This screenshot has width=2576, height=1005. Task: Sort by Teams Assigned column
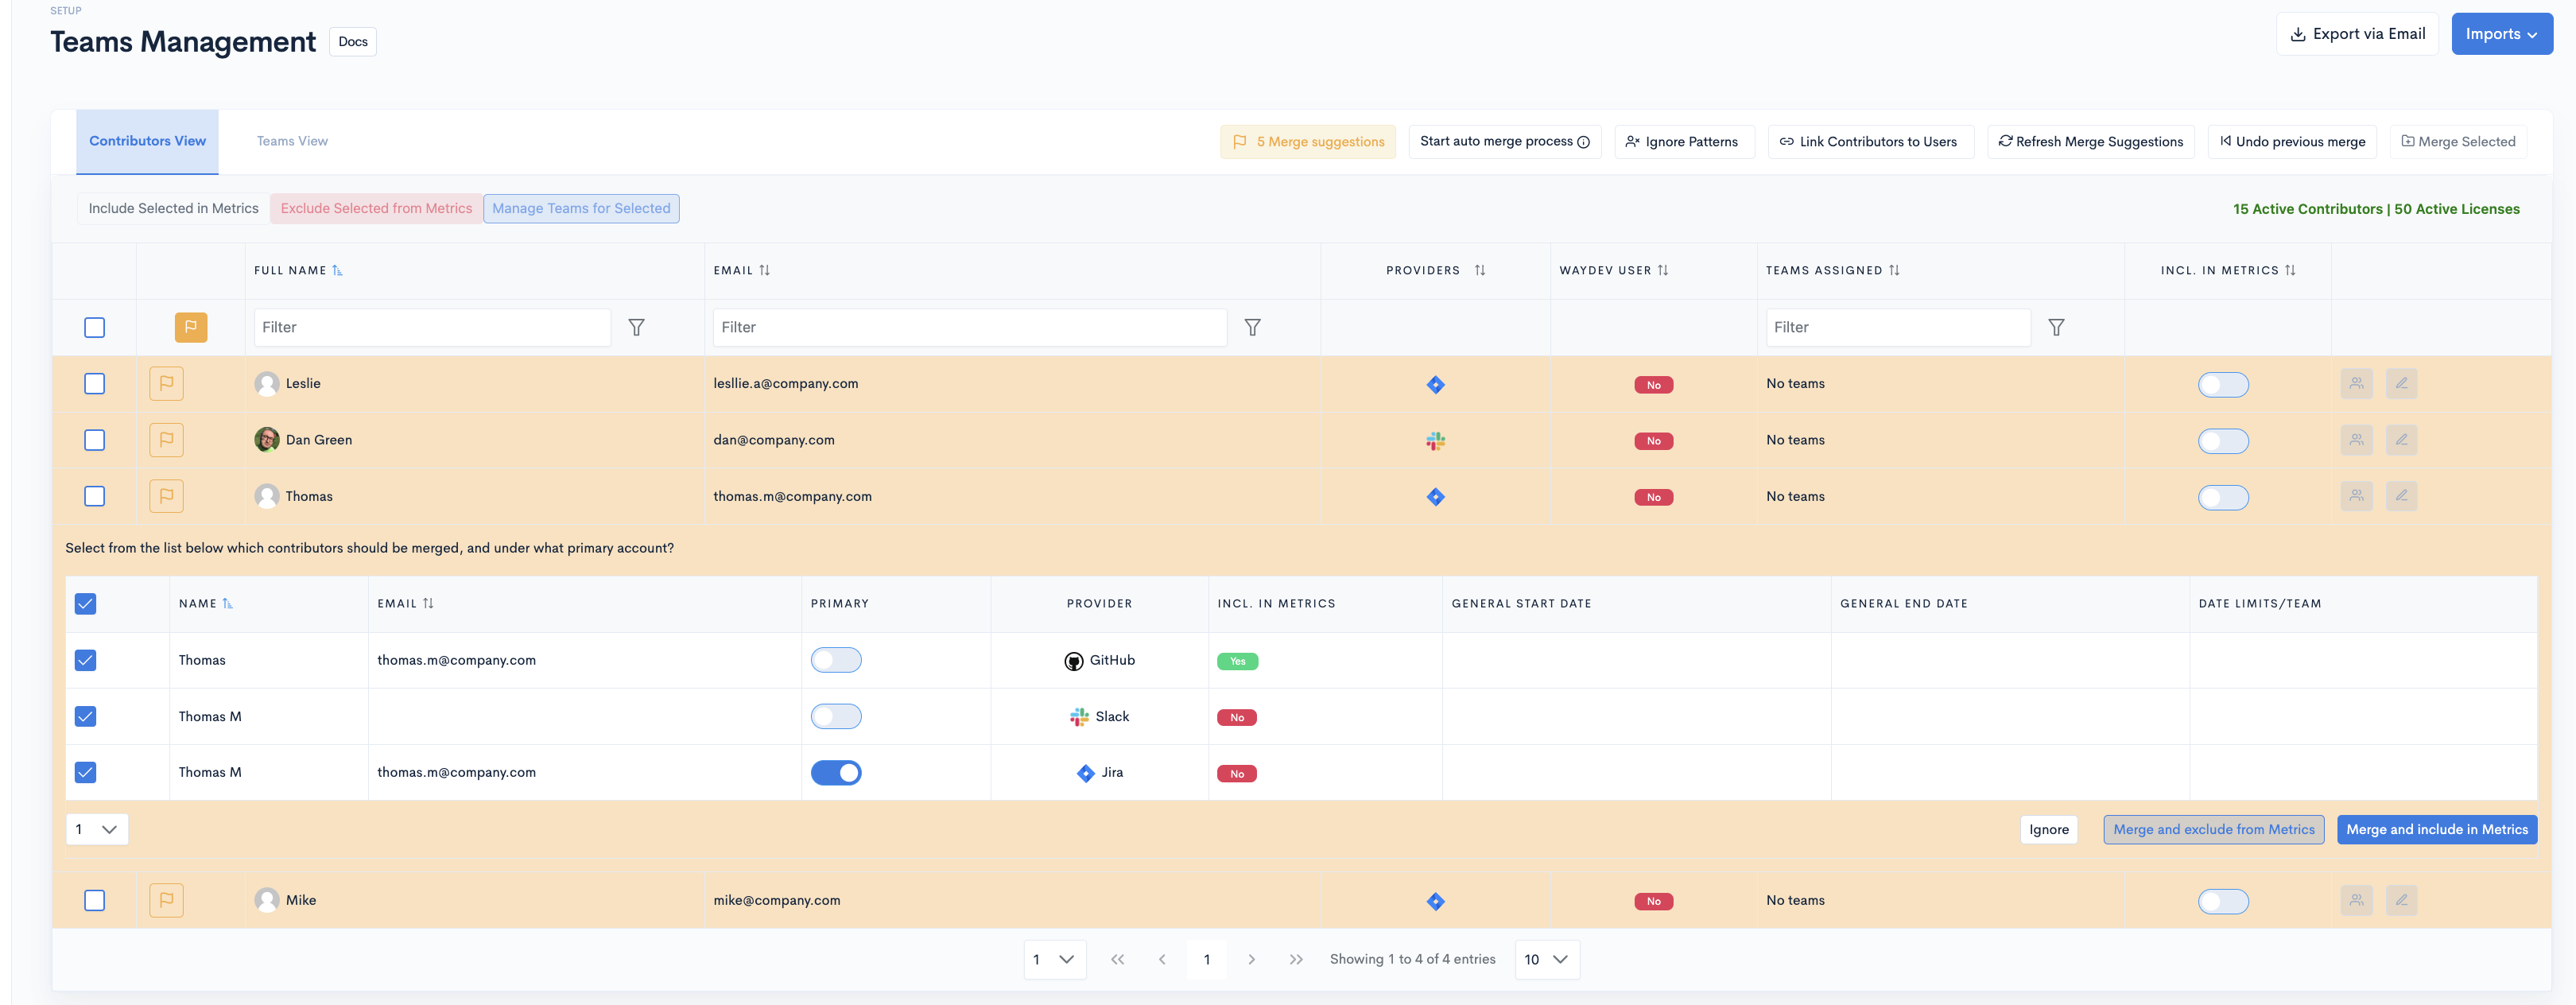point(1894,270)
